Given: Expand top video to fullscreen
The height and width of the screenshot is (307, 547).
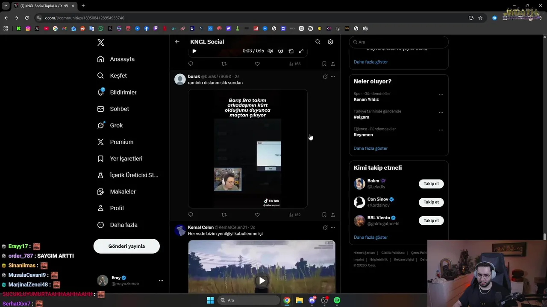Looking at the screenshot, I should pos(301,51).
